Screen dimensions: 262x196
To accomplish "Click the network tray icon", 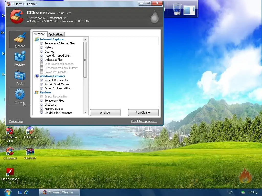I will click(243, 192).
